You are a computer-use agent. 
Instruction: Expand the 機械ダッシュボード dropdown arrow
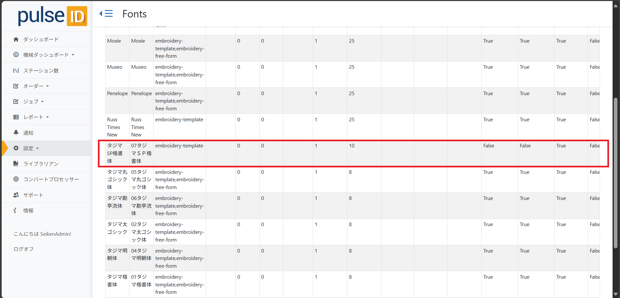click(73, 55)
